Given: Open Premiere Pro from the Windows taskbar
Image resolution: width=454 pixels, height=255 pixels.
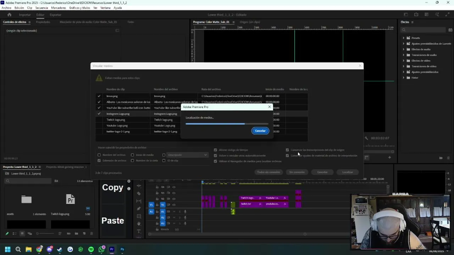Looking at the screenshot, I should click(112, 249).
